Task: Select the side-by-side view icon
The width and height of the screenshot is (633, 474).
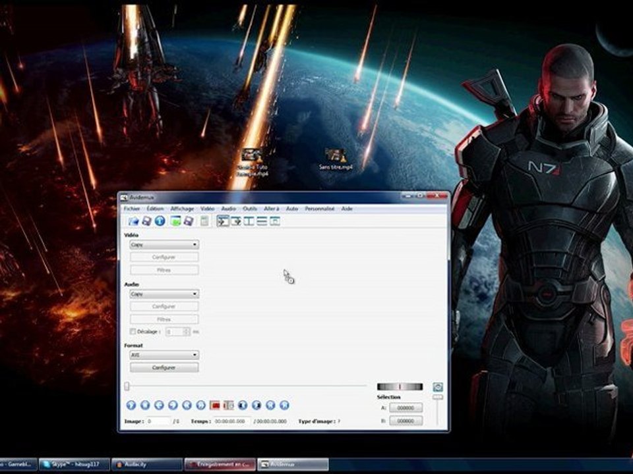Action: (249, 221)
